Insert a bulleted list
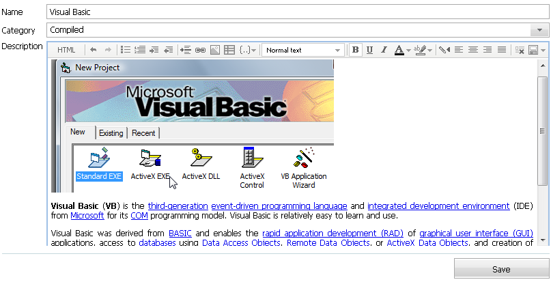Viewport: 551px width, 282px height. click(x=126, y=50)
